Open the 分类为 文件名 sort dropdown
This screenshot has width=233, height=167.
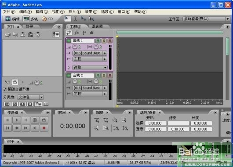click(30, 97)
